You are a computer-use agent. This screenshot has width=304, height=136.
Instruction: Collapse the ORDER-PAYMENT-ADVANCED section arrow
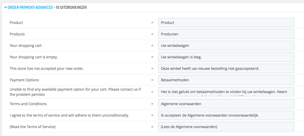point(5,7)
